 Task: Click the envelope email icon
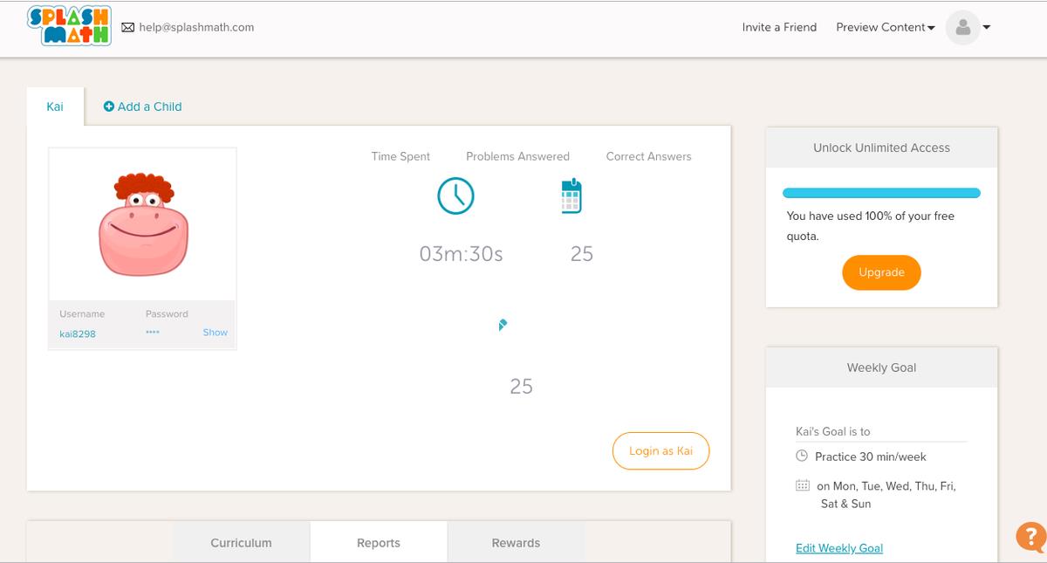point(128,27)
